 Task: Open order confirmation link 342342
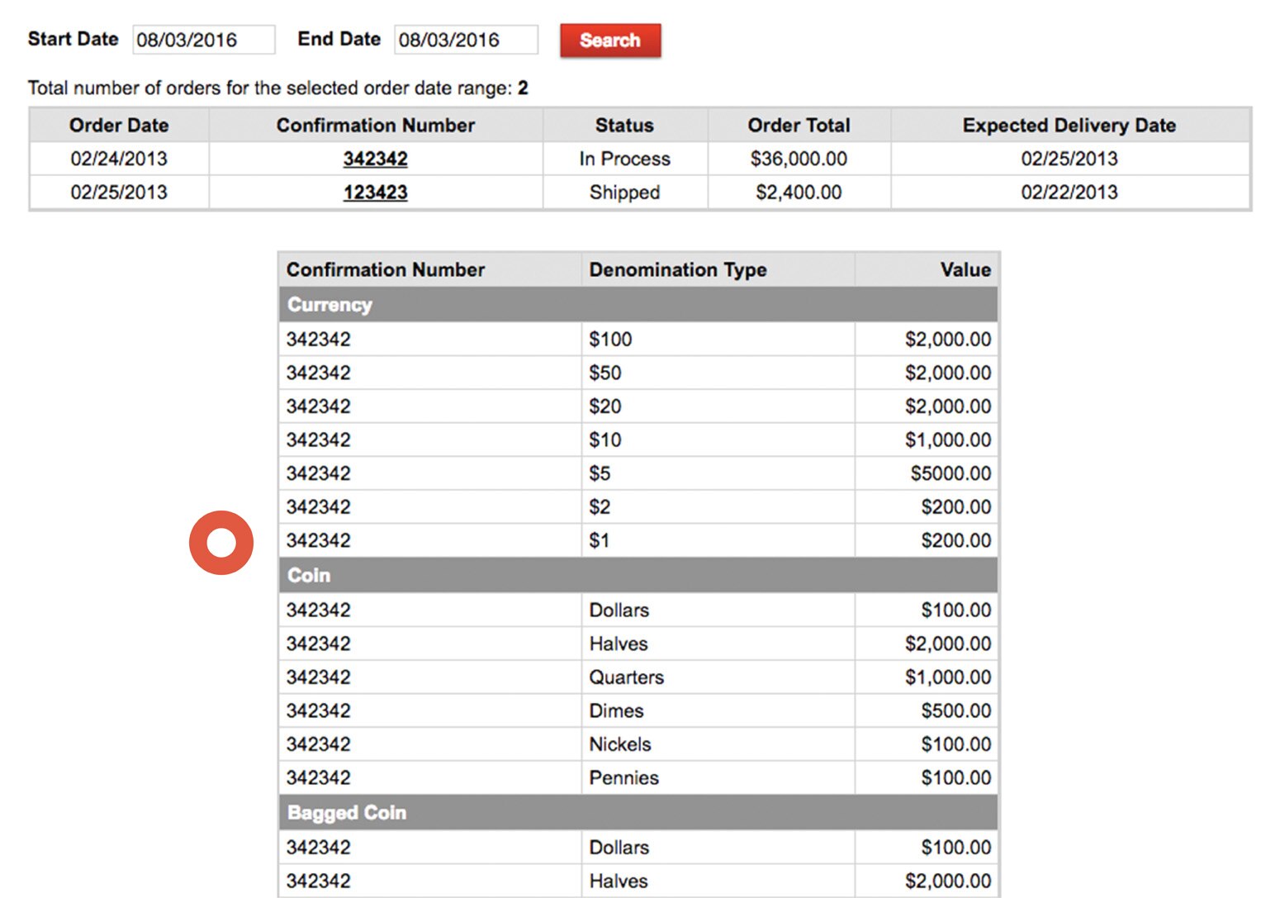tap(376, 158)
